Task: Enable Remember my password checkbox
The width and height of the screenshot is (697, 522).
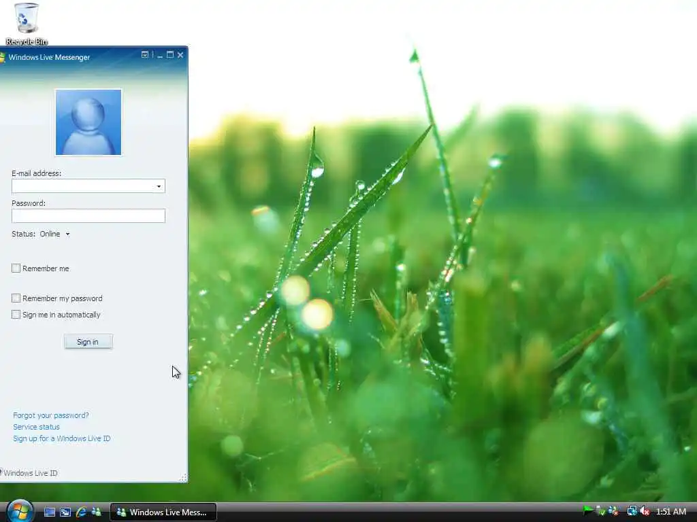Action: point(16,298)
